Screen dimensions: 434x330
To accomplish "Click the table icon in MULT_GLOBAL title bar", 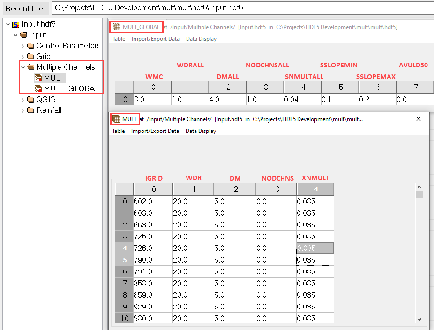I will pos(117,27).
